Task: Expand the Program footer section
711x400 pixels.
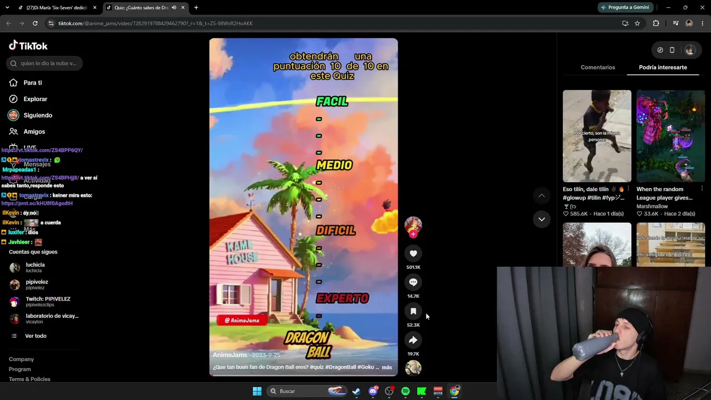Action: tap(20, 369)
